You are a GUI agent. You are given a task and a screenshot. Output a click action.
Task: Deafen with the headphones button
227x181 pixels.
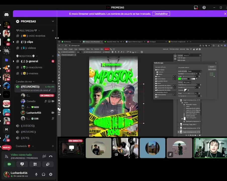43,174
